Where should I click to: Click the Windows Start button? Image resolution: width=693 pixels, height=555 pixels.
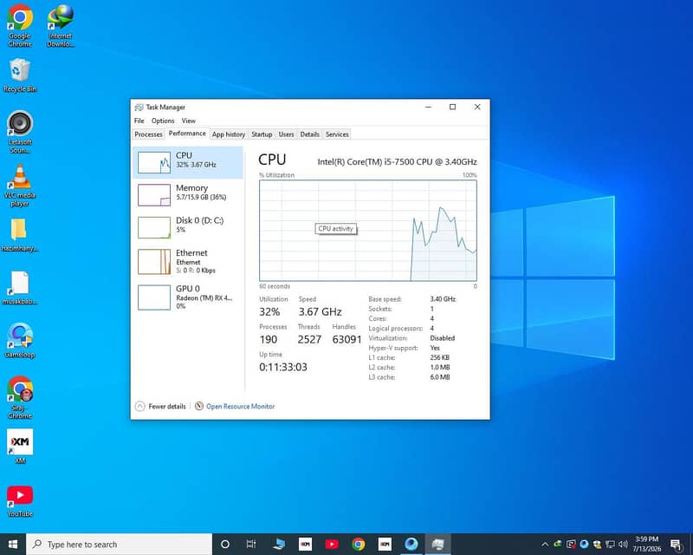click(13, 544)
